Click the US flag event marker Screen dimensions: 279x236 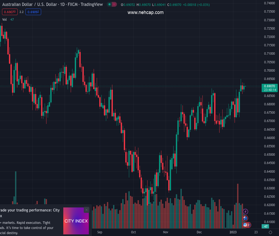pyautogui.click(x=246, y=225)
